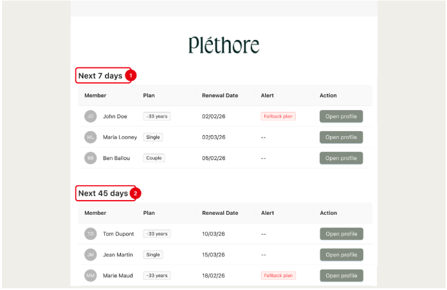Click Marie Maud's Fallback plan alert
447x290 pixels.
pyautogui.click(x=278, y=275)
